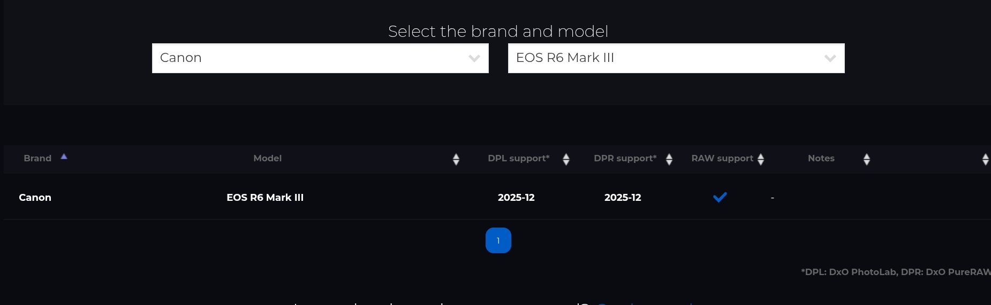Open the Canon brand dropdown
This screenshot has width=991, height=305.
[x=320, y=58]
